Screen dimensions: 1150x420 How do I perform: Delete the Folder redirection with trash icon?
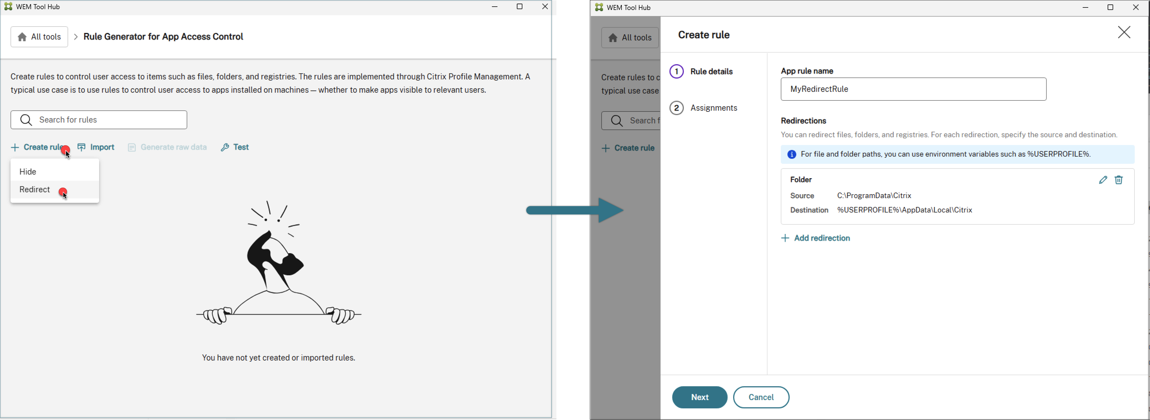[x=1119, y=180]
